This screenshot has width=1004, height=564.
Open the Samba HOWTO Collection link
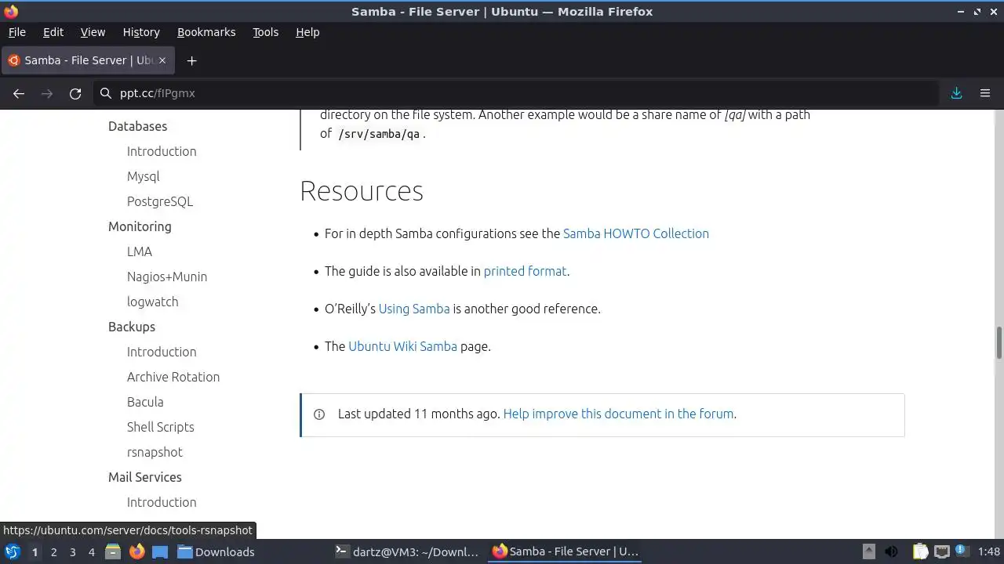coord(636,233)
